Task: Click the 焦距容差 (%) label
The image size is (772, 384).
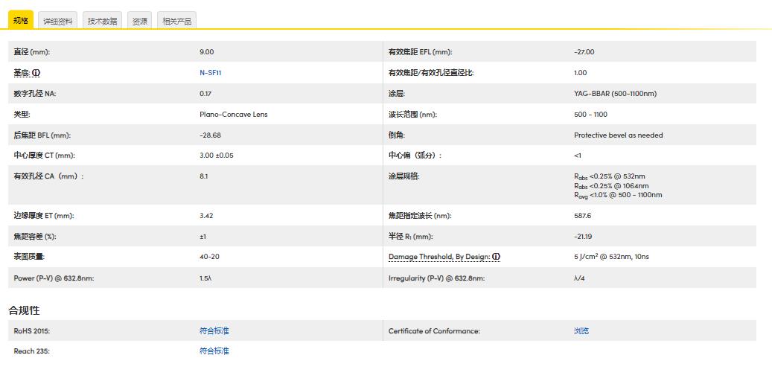Action: click(x=35, y=237)
